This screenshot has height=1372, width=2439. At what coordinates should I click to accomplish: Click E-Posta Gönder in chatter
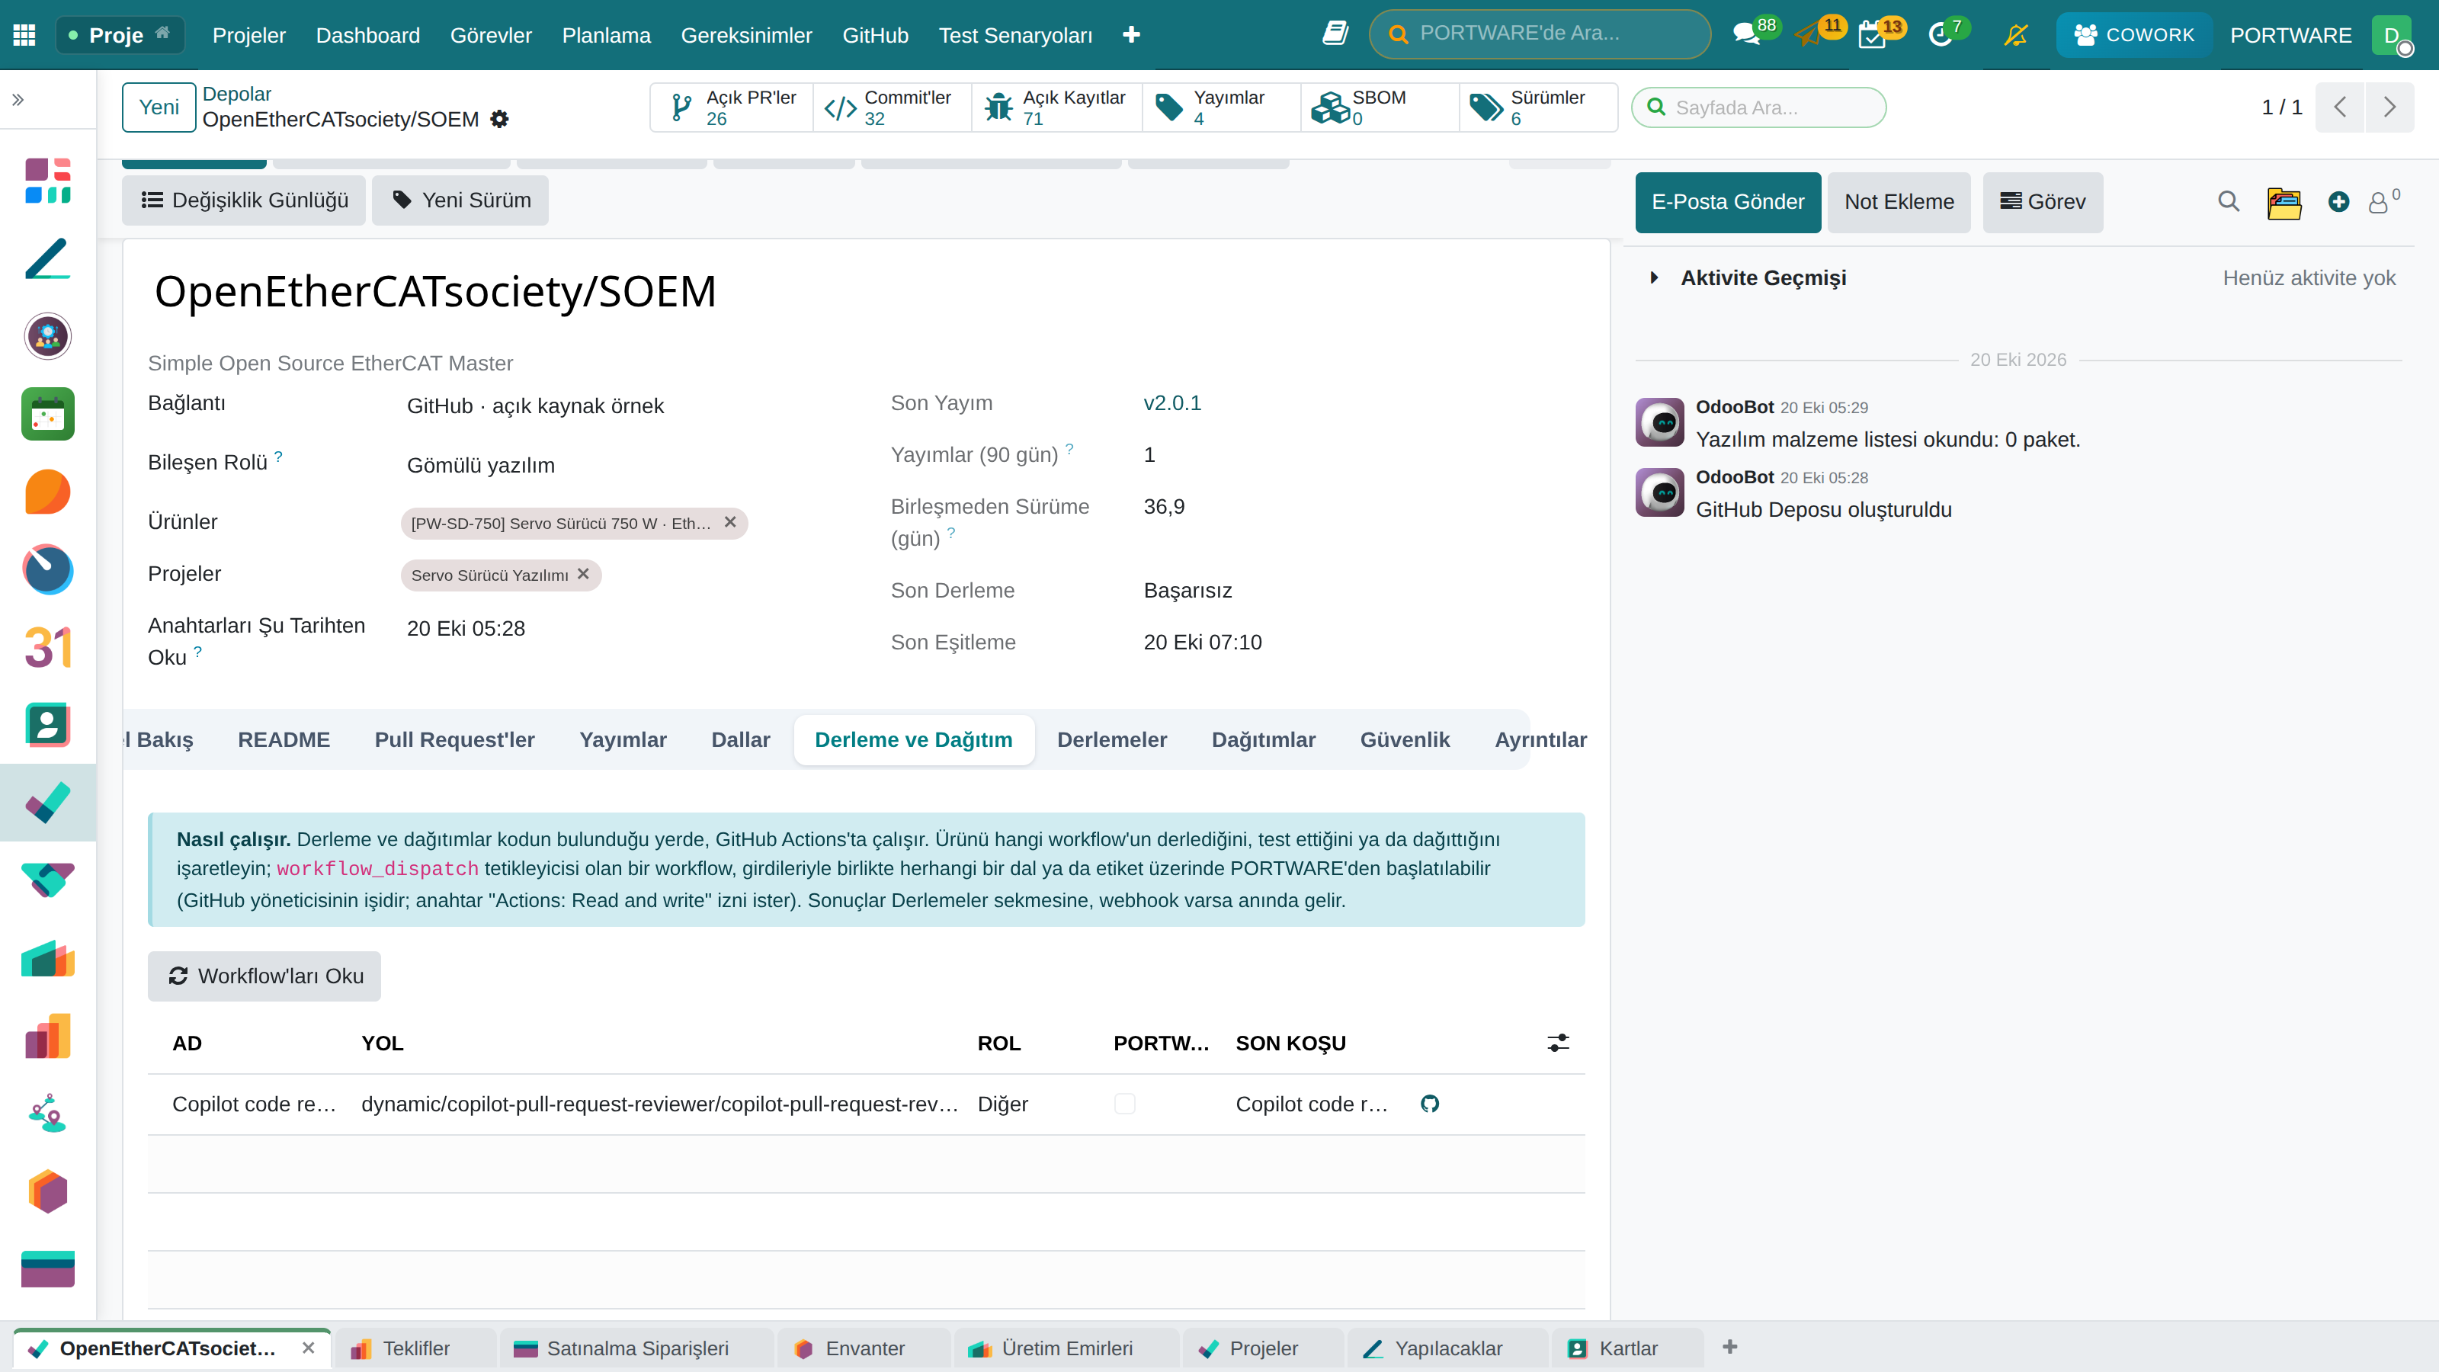pos(1728,202)
